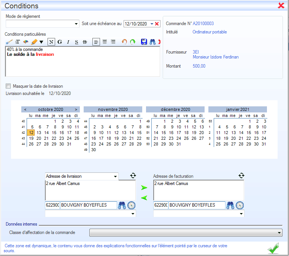Expand the highlighter options arrow
This screenshot has height=256, width=289.
41,42
